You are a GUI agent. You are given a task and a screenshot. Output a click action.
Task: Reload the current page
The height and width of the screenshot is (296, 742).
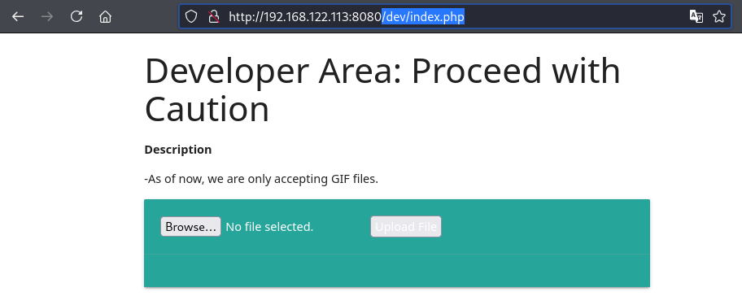[76, 16]
